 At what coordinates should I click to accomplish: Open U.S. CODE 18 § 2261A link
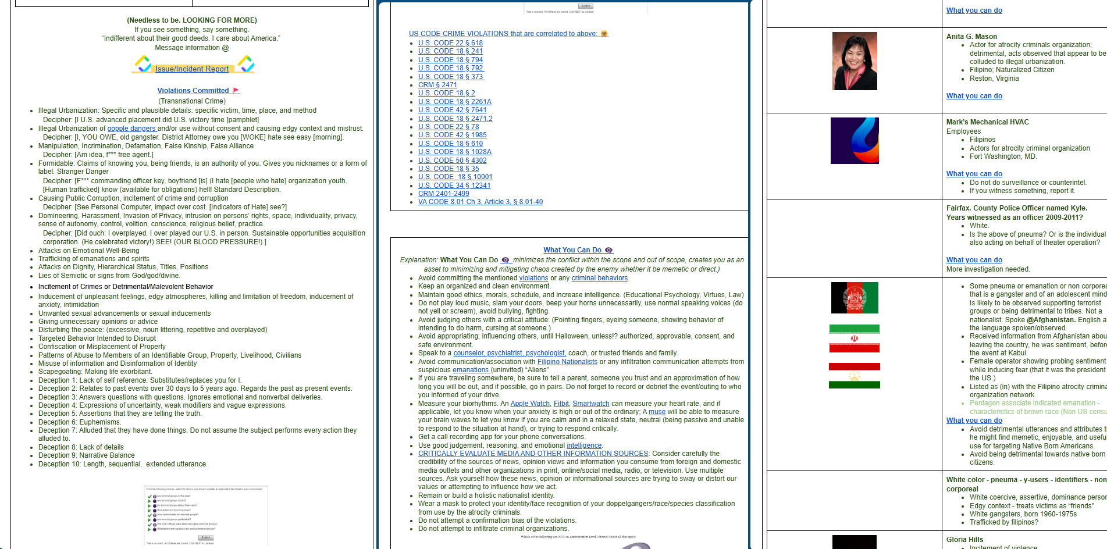coord(455,102)
